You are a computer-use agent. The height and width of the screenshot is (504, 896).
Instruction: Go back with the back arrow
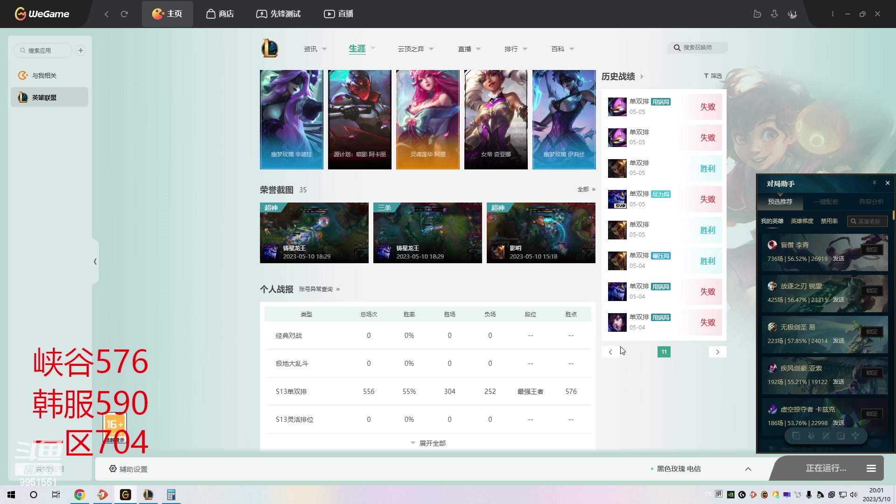click(106, 14)
